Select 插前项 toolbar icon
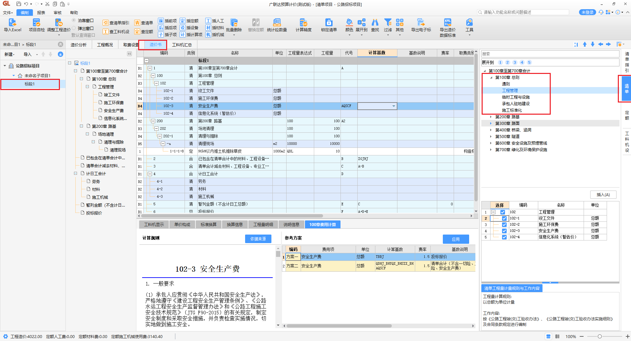Viewport: 631px width, 341px height. tap(161, 21)
